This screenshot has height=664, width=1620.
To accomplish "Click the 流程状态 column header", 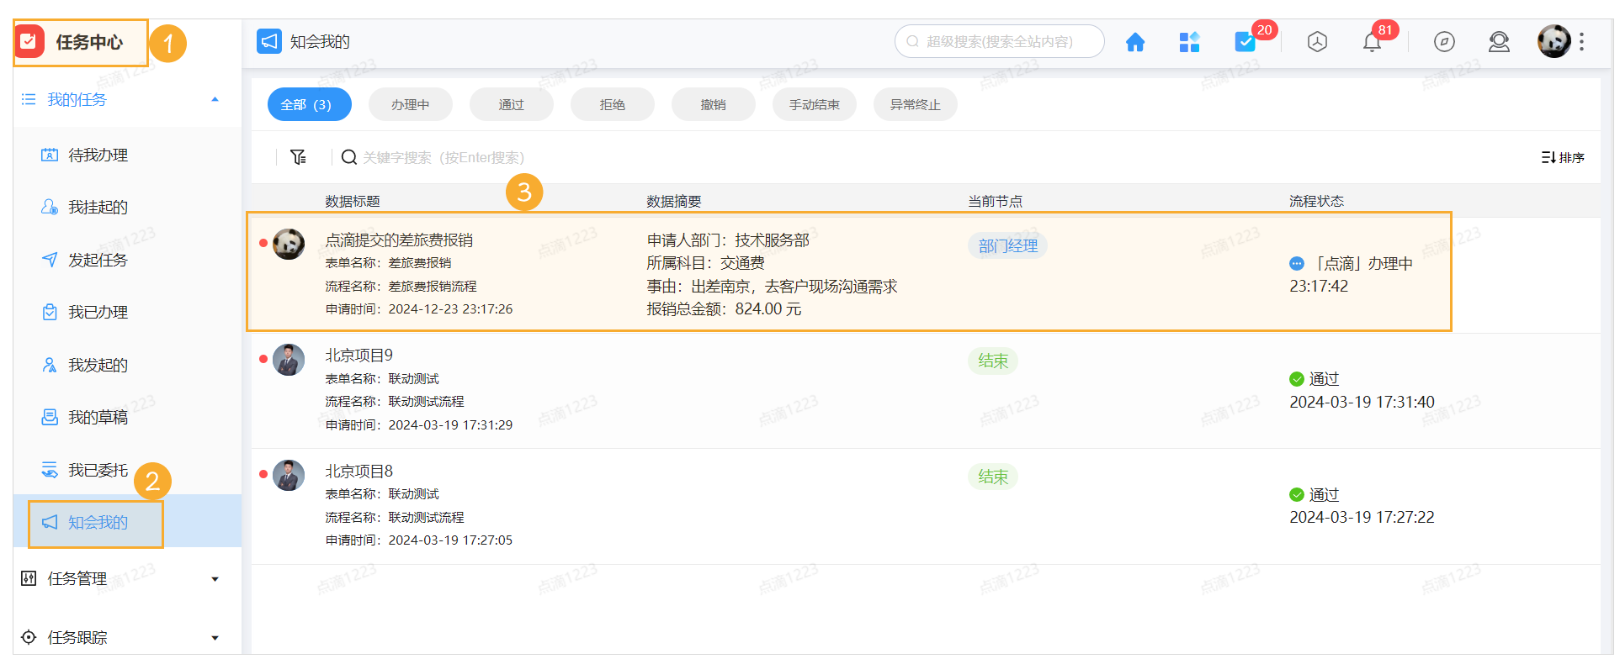I will pyautogui.click(x=1317, y=201).
